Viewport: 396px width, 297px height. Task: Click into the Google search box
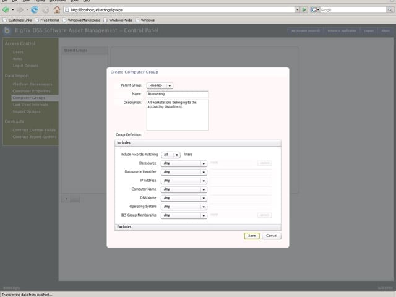(x=353, y=10)
